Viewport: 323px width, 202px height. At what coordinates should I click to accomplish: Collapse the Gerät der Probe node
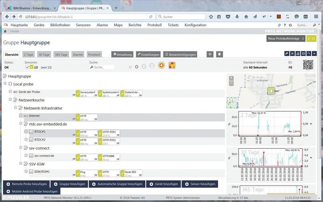10,91
